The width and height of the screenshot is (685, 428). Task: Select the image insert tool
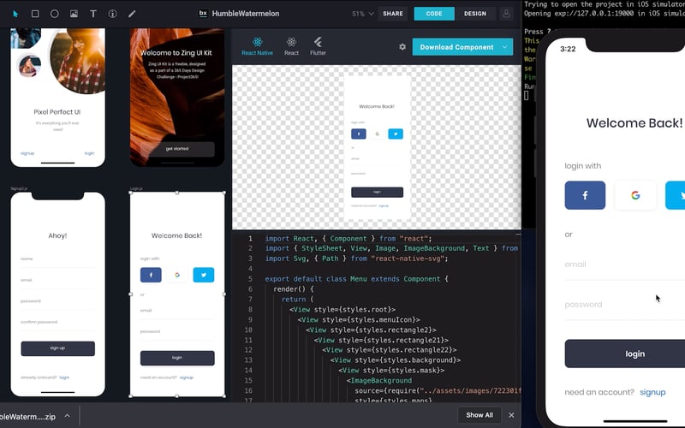pyautogui.click(x=74, y=14)
